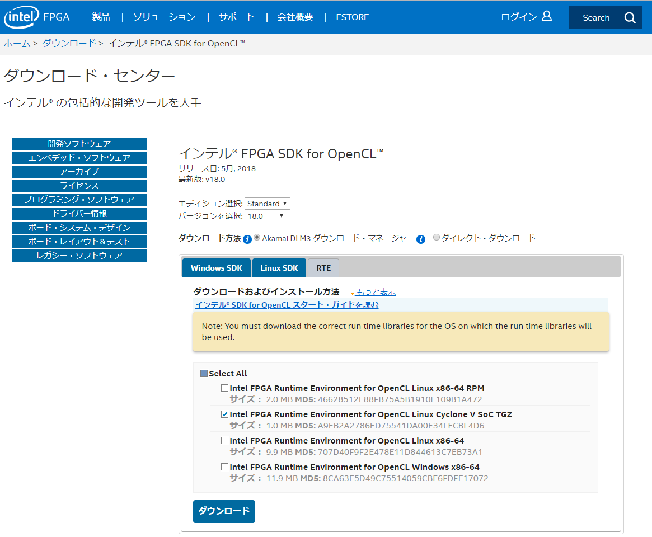Open レガシー・ソフトウェア sidebar item

79,256
